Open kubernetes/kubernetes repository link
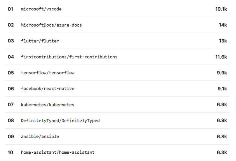Image resolution: width=236 pixels, height=161 pixels. coord(48,105)
